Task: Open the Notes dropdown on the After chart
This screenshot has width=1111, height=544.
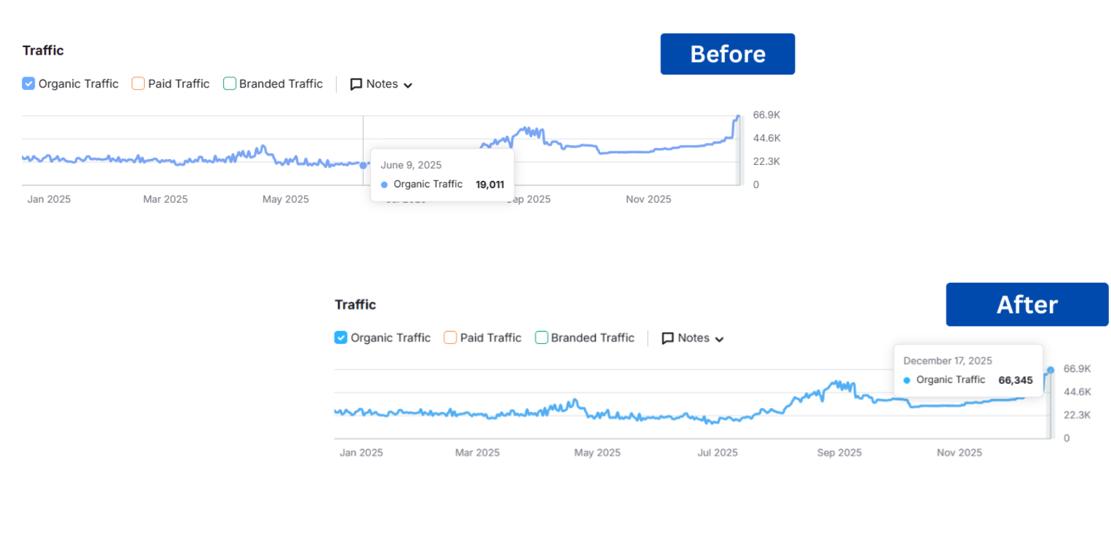Action: coord(720,338)
